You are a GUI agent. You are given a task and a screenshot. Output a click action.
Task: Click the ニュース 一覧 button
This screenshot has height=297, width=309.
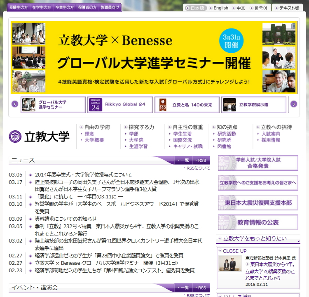(184, 160)
